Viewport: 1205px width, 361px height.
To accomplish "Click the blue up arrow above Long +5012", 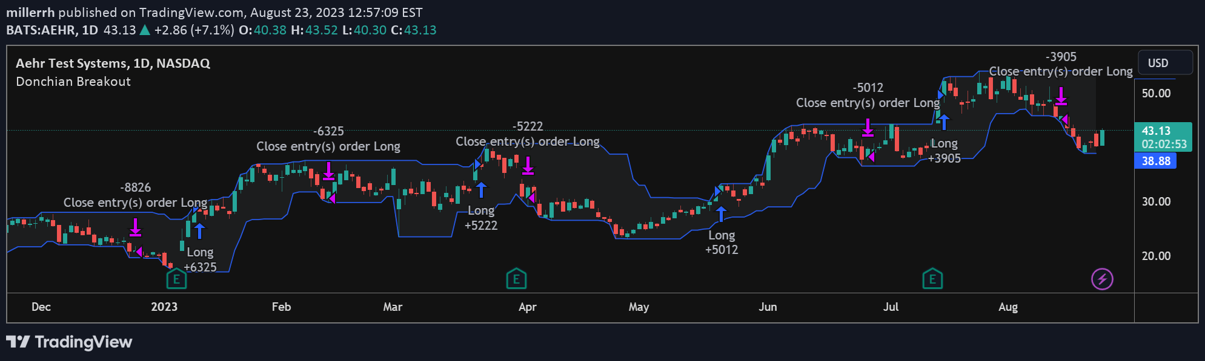I will pos(721,214).
